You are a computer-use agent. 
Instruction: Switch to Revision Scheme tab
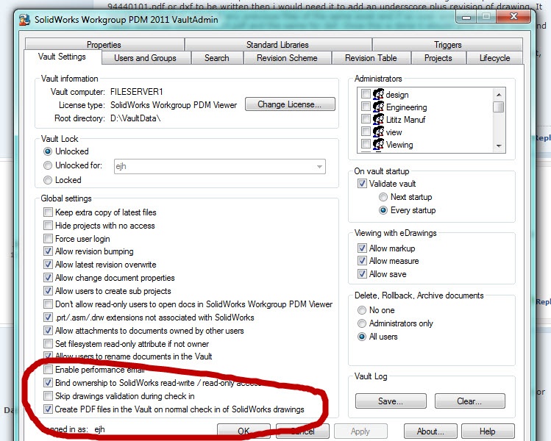click(287, 58)
